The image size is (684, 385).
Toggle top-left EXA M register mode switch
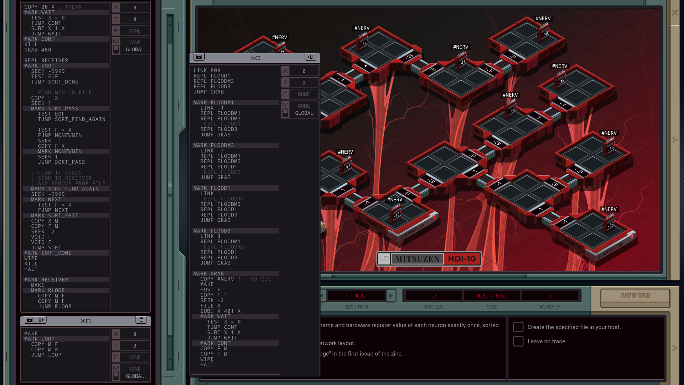point(116,49)
